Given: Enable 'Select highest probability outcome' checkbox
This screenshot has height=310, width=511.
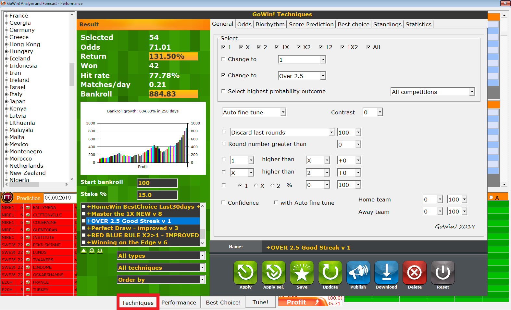Looking at the screenshot, I should click(223, 91).
